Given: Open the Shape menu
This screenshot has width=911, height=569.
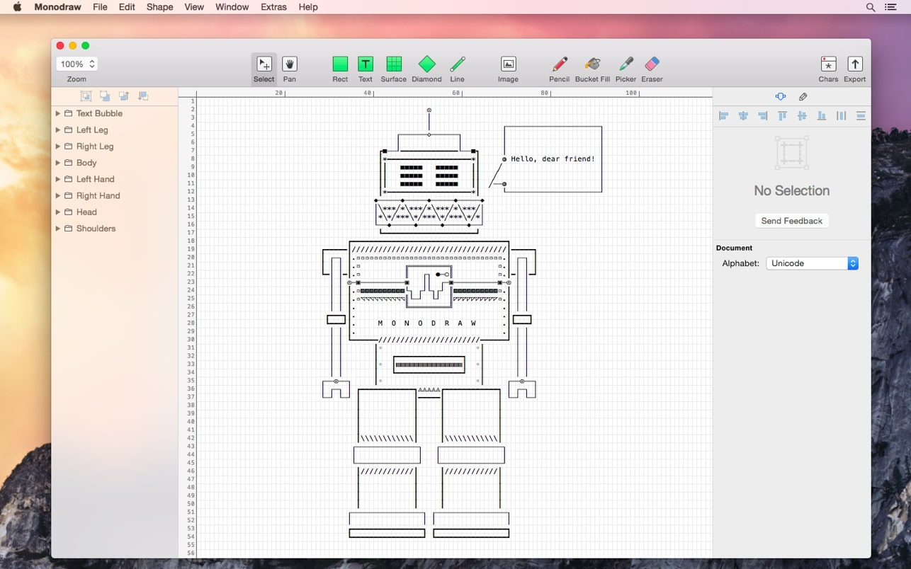Looking at the screenshot, I should [159, 7].
